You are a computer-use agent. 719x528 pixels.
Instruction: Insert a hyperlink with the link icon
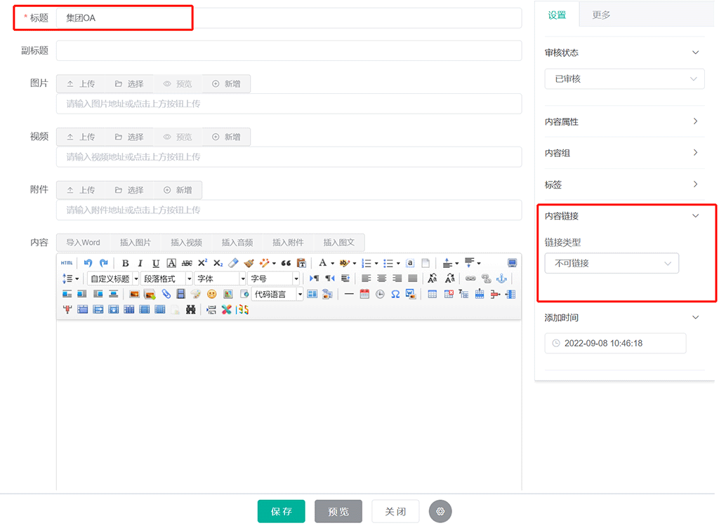point(470,278)
